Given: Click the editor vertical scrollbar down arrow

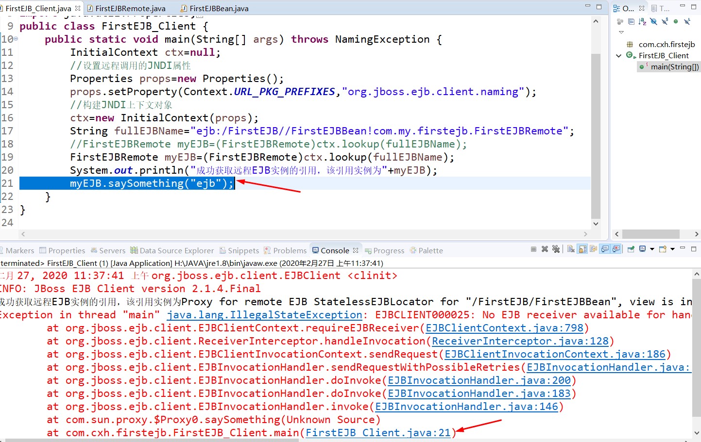Looking at the screenshot, I should pyautogui.click(x=596, y=224).
